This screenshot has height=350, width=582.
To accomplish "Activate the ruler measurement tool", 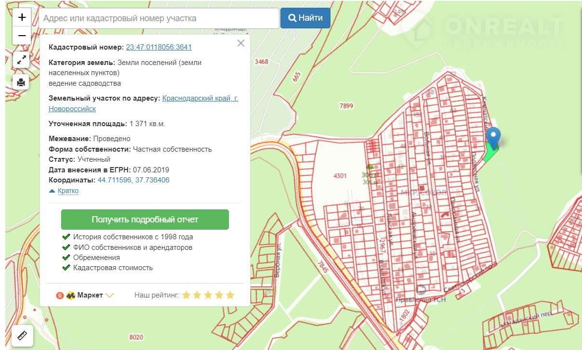I will tap(22, 335).
